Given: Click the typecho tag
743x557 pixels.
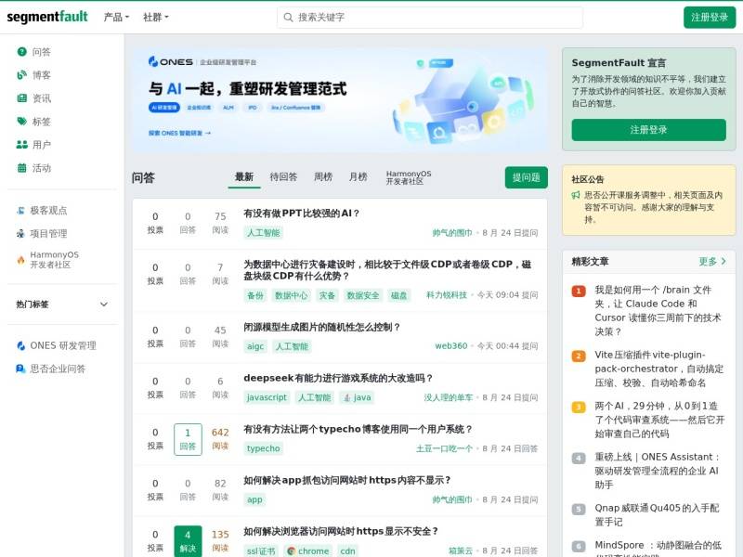Looking at the screenshot, I should 263,448.
